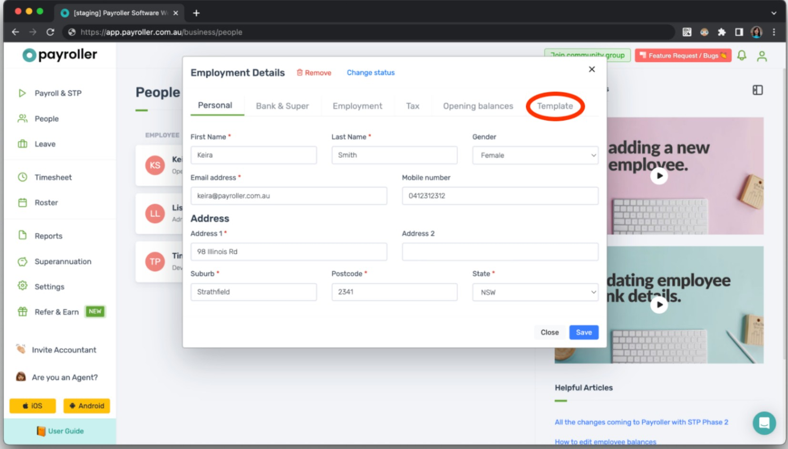The height and width of the screenshot is (449, 788).
Task: Save the employment details
Action: click(584, 332)
